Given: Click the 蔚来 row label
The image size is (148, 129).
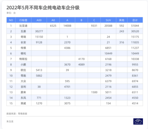Looking at the screenshot, I should pyautogui.click(x=23, y=92).
